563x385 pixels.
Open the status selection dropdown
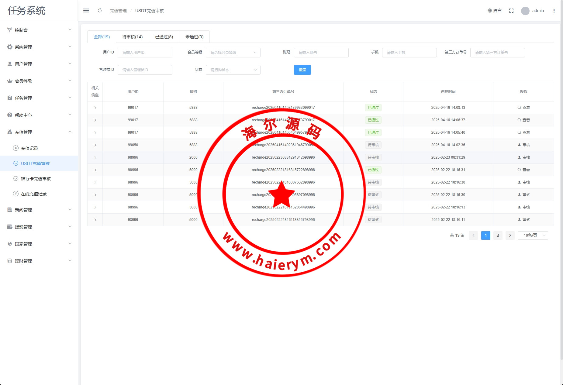coord(233,70)
